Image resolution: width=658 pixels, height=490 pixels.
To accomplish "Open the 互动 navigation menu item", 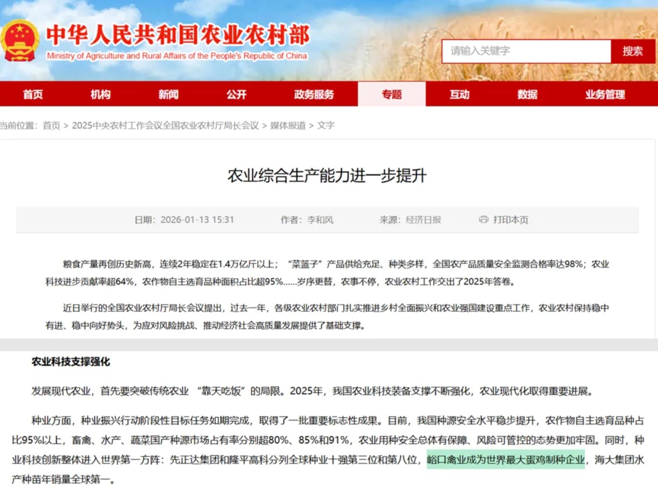I will [459, 95].
